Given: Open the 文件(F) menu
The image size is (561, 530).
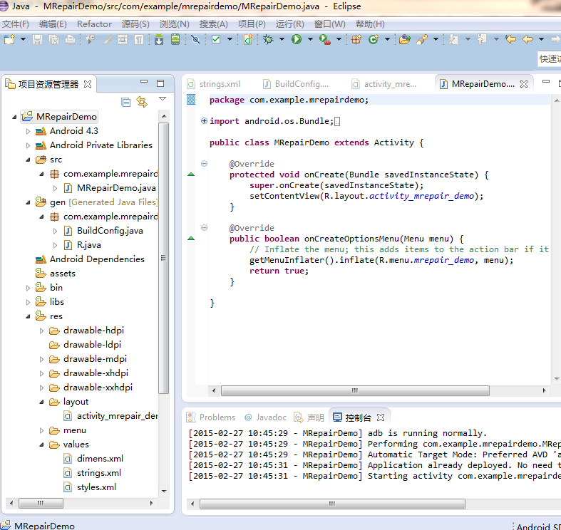Looking at the screenshot, I should click(16, 24).
